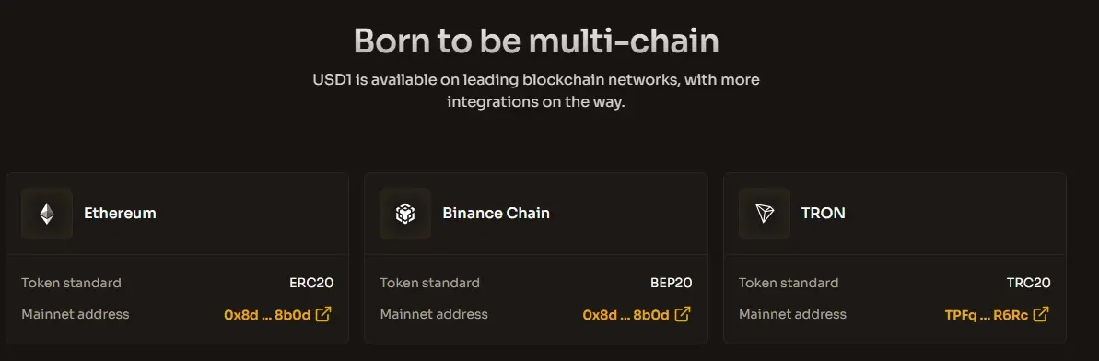The image size is (1099, 361).
Task: Click the USD1 availability subtitle text
Action: (x=536, y=90)
